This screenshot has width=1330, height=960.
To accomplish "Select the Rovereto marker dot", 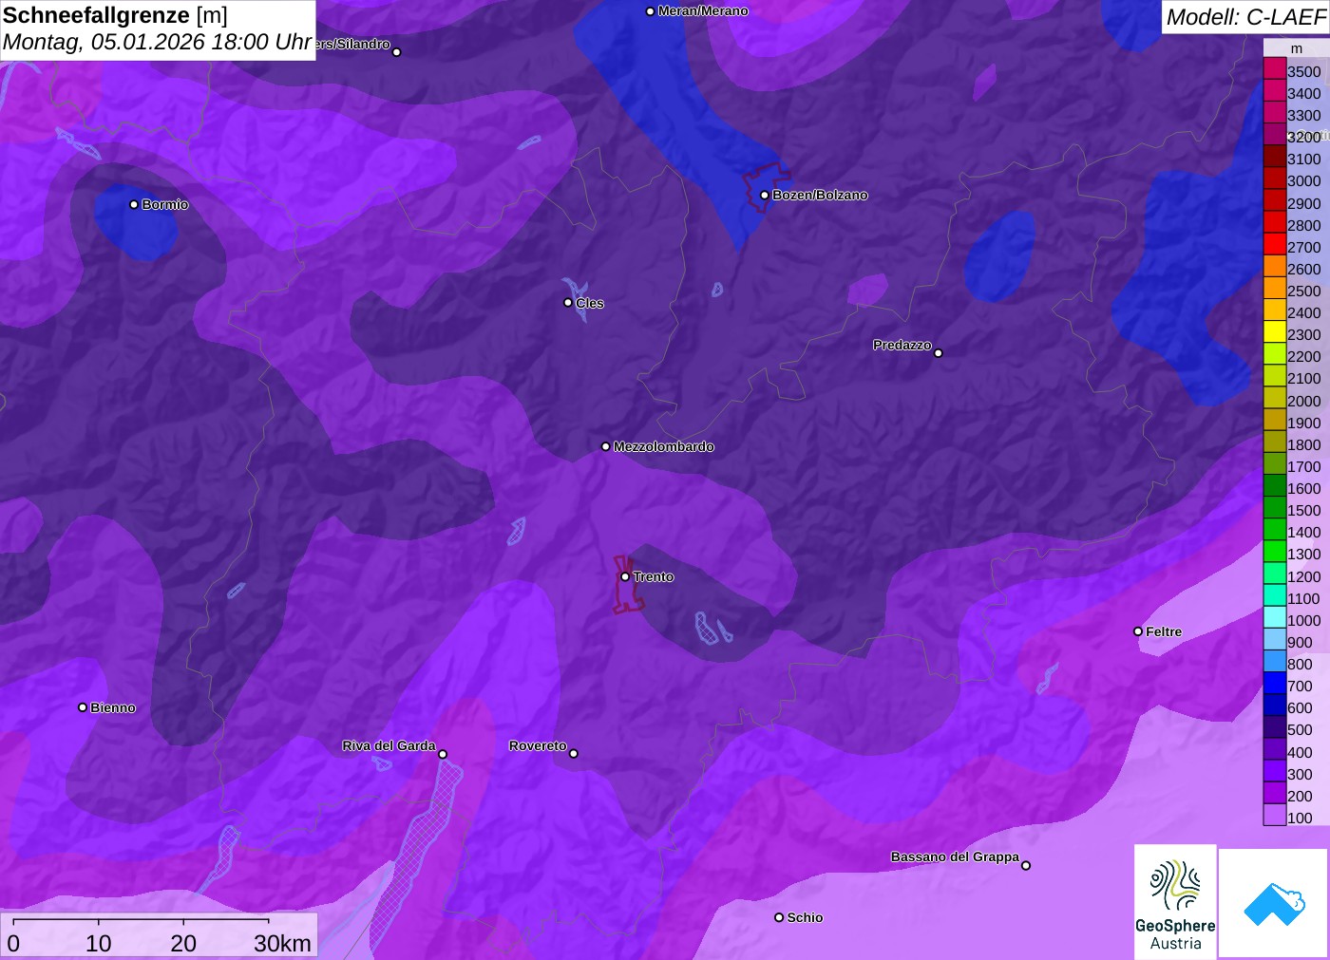I will tap(574, 754).
